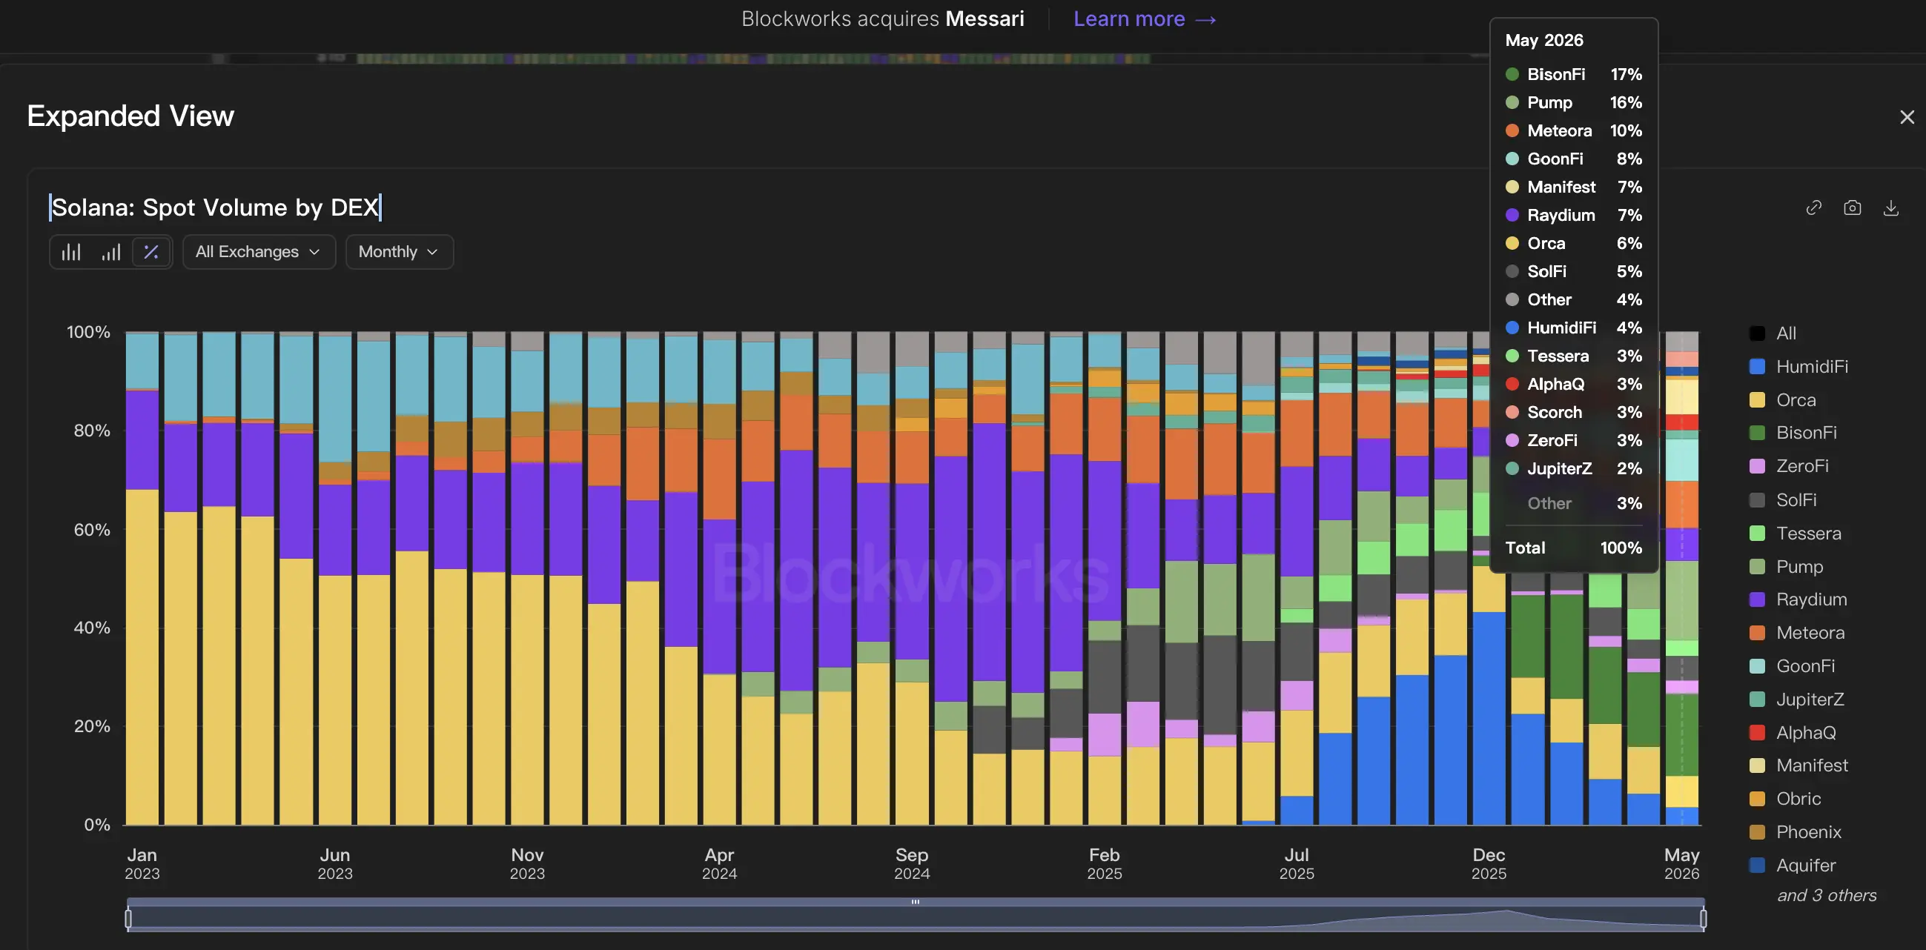Copy chart link icon
Screen dimensions: 1926x950
pos(1814,207)
